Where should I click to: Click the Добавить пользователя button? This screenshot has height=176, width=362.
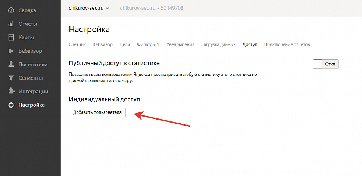pyautogui.click(x=97, y=112)
